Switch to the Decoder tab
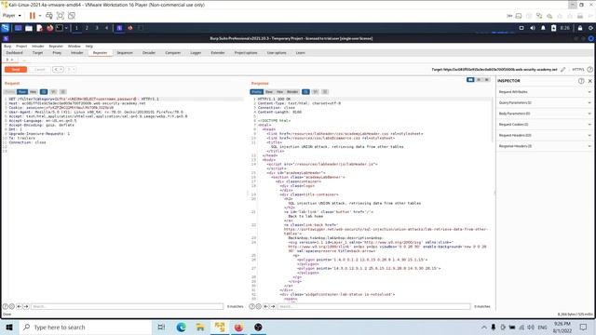 (x=149, y=53)
